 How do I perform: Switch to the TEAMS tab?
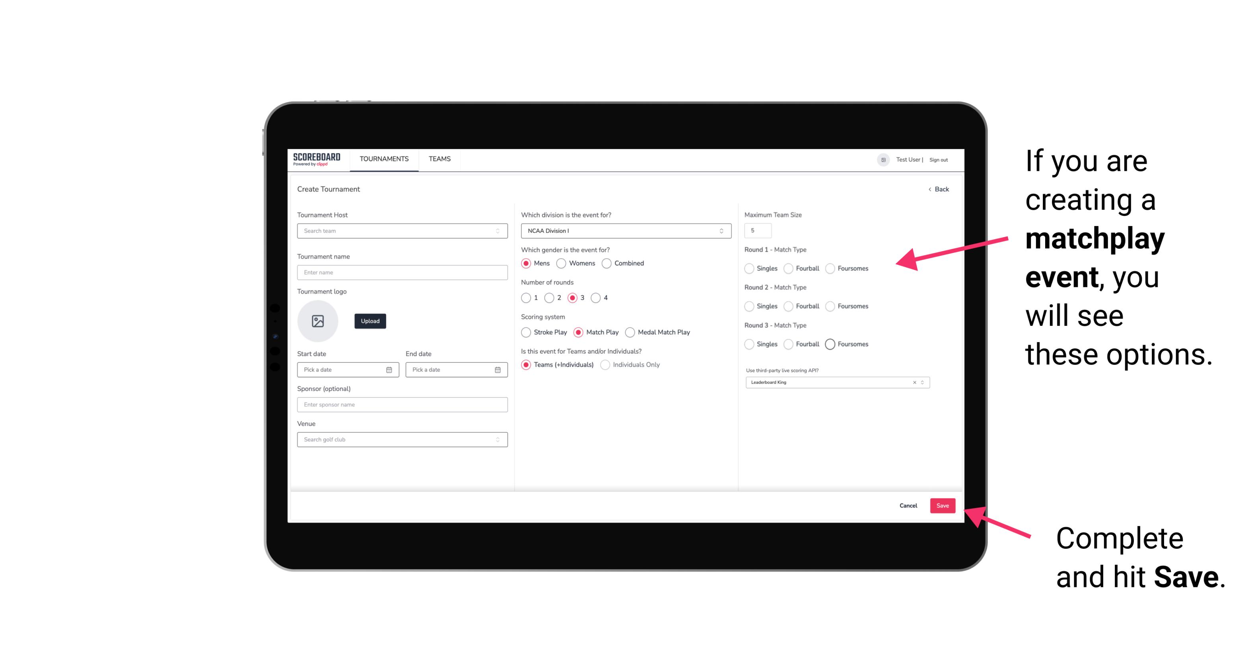tap(439, 159)
